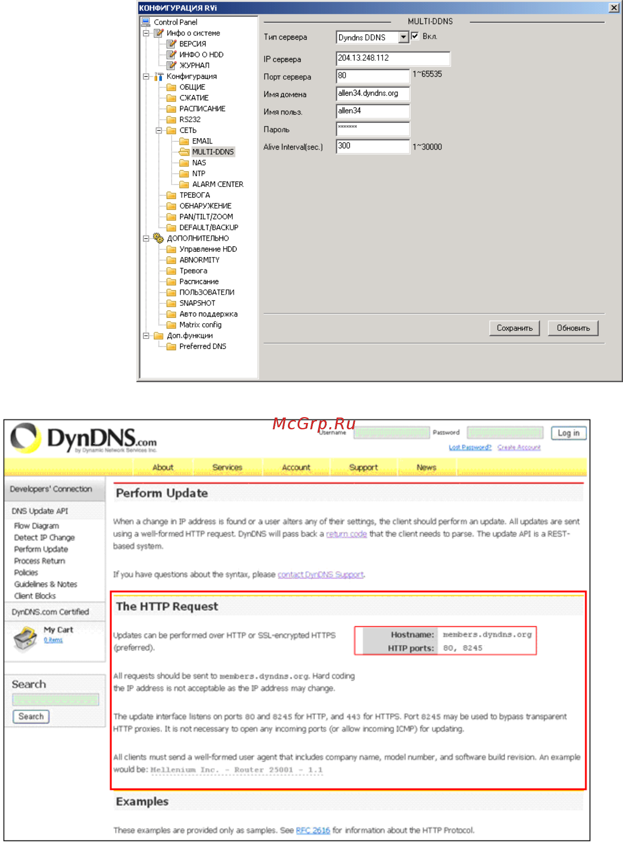Image resolution: width=623 pixels, height=846 pixels.
Task: Click the DynDNS Password field
Action: 505,433
